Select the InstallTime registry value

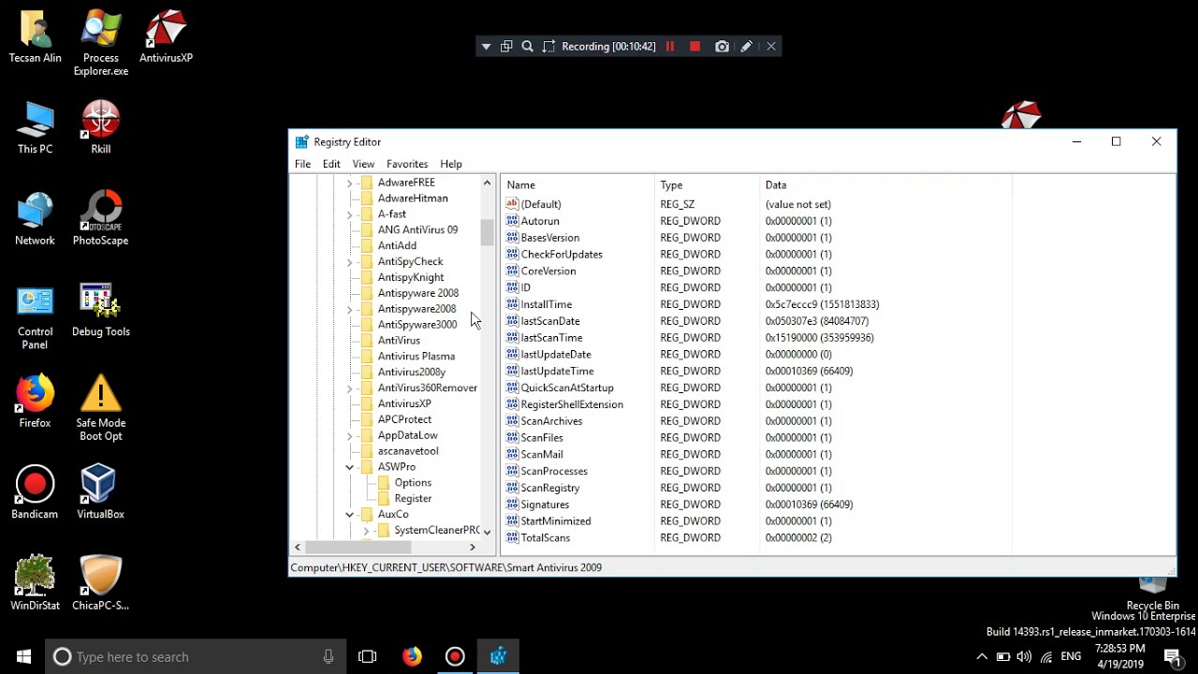point(547,304)
